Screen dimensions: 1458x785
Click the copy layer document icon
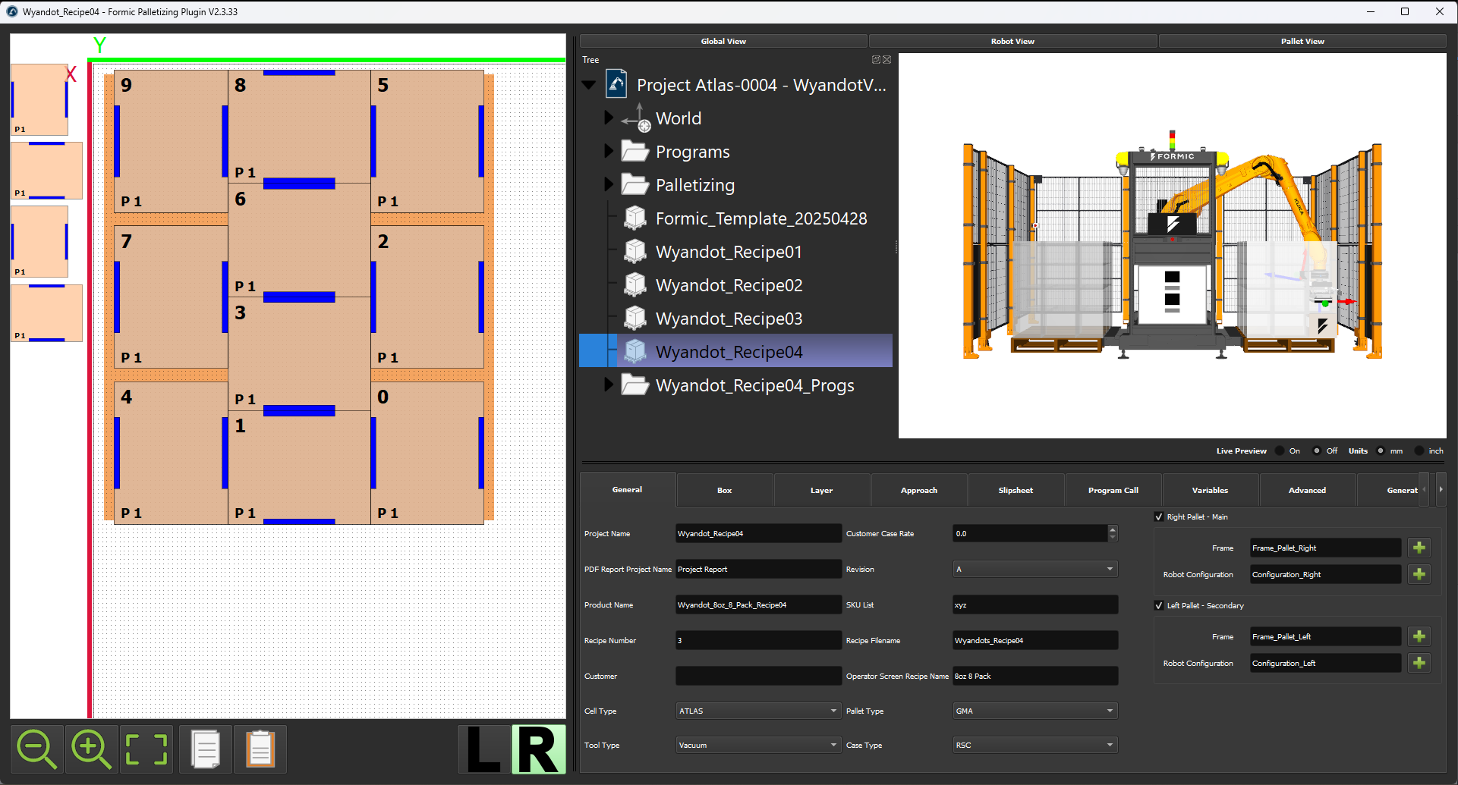(x=206, y=749)
